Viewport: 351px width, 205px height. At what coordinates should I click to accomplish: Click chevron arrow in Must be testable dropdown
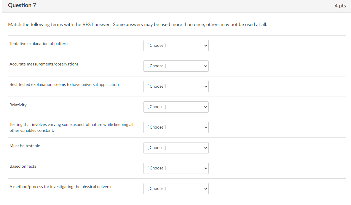pos(205,148)
